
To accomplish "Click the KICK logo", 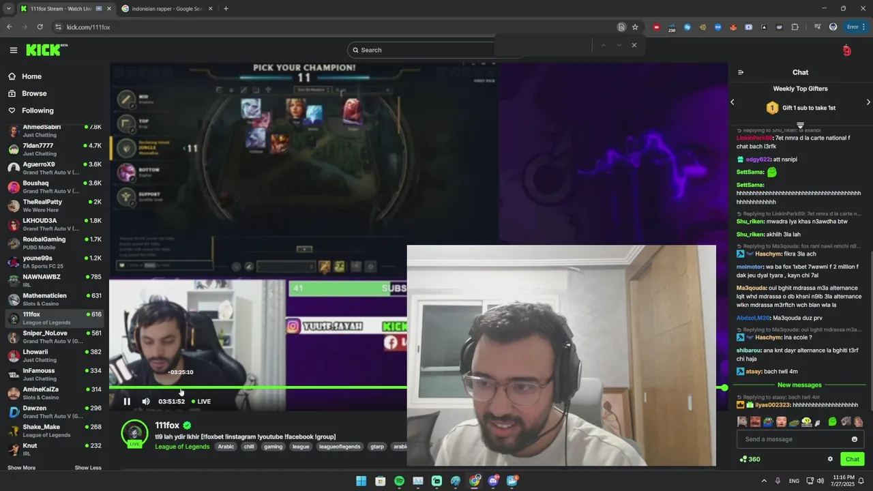I will pos(45,50).
